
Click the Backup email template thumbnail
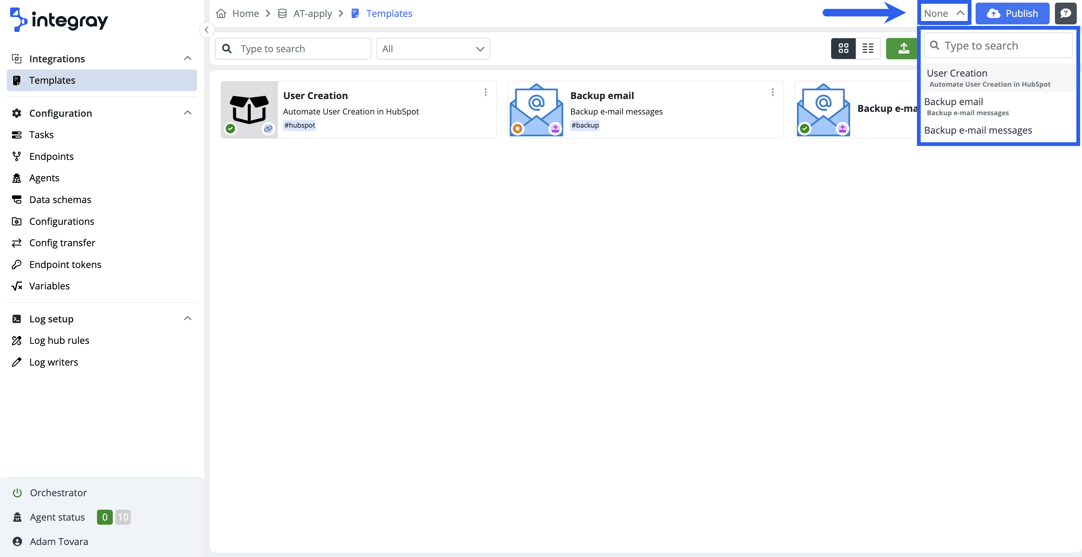pyautogui.click(x=536, y=110)
